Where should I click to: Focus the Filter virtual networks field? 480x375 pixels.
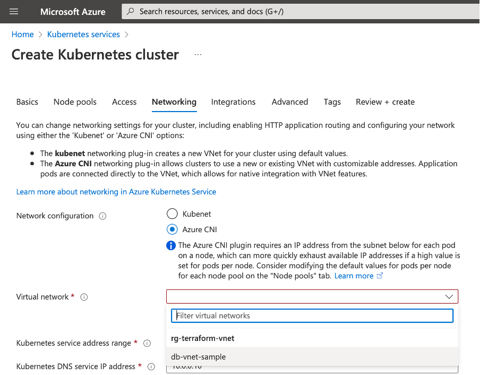[312, 316]
